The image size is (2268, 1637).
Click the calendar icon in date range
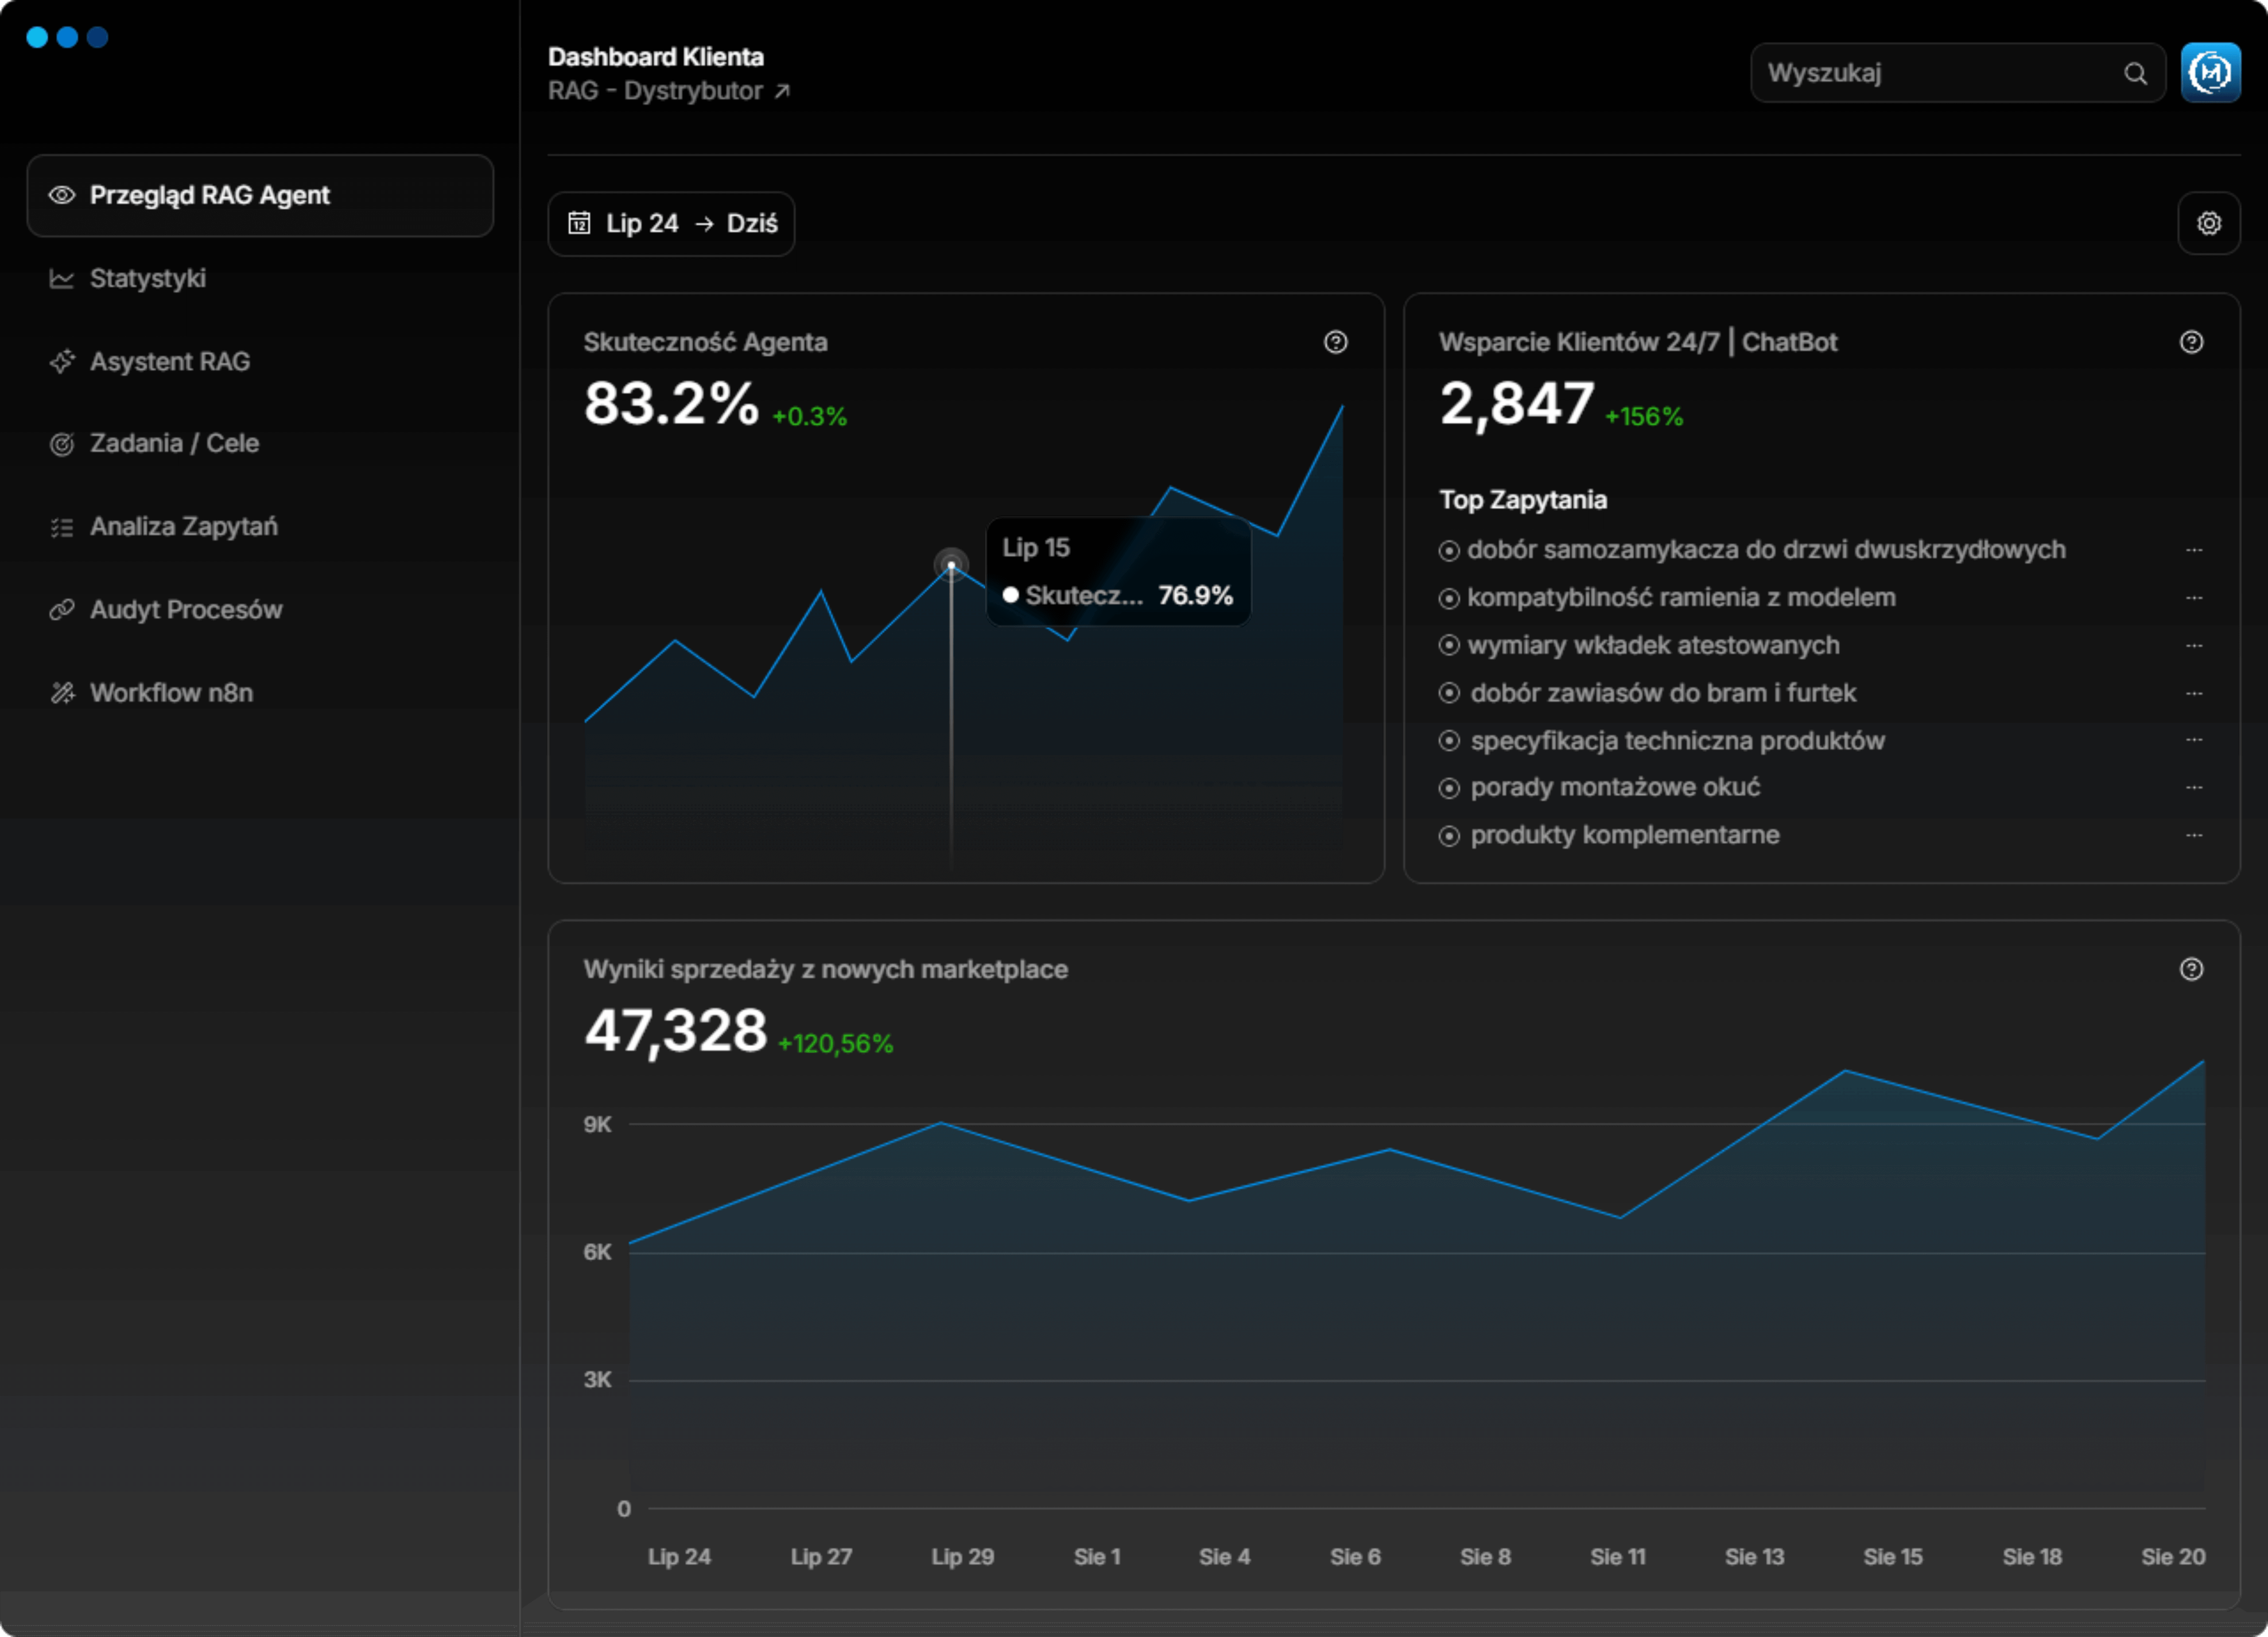click(579, 223)
